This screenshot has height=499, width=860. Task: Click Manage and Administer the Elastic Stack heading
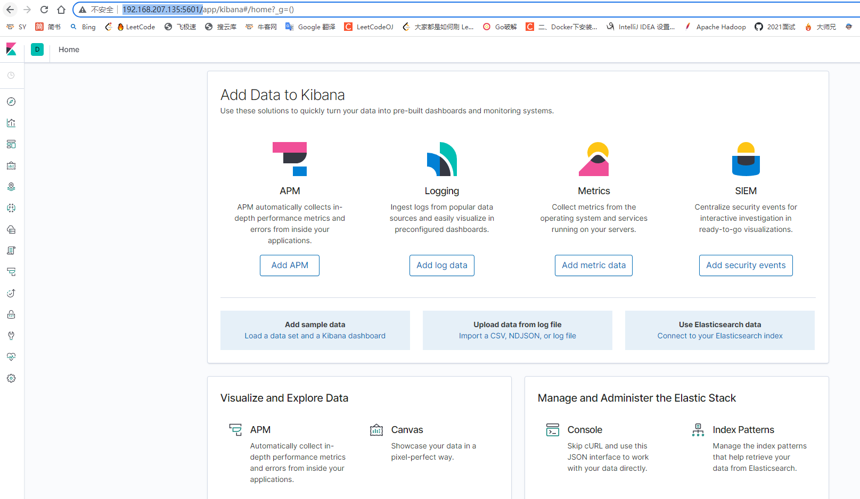tap(637, 398)
